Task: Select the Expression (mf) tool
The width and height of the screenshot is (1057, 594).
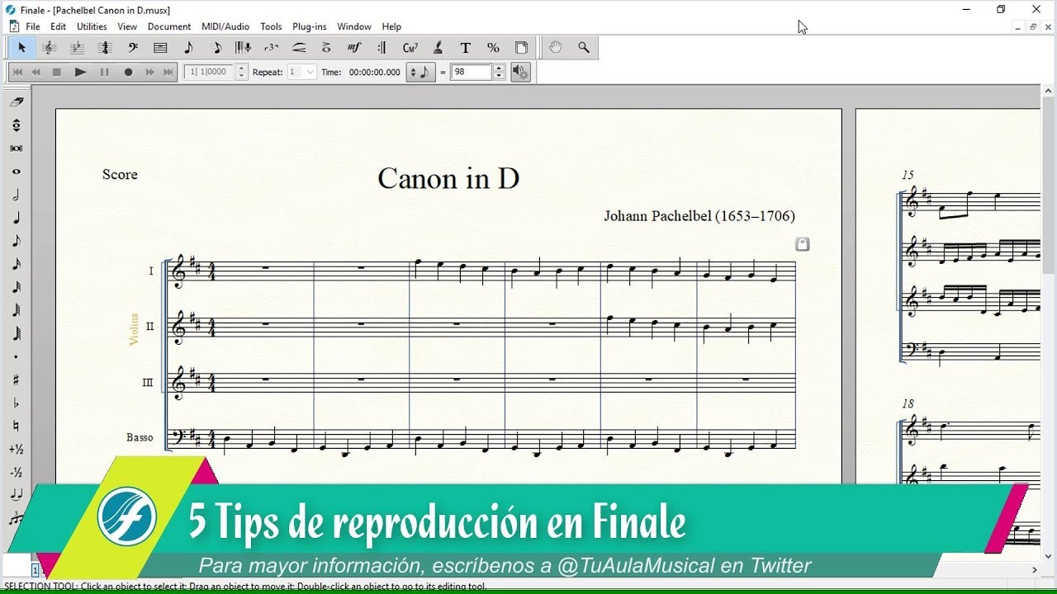Action: [x=354, y=48]
